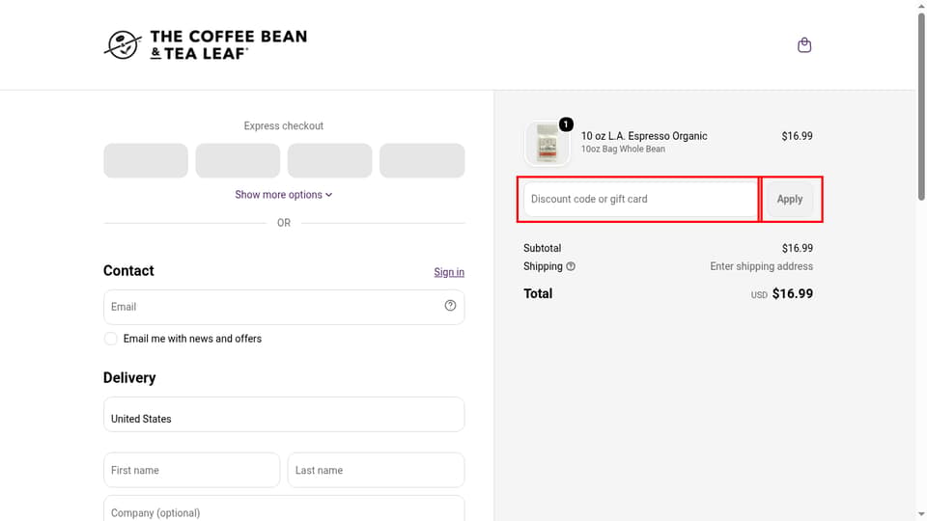This screenshot has width=927, height=521.
Task: Show shipping info tooltip icon
Action: pos(571,266)
